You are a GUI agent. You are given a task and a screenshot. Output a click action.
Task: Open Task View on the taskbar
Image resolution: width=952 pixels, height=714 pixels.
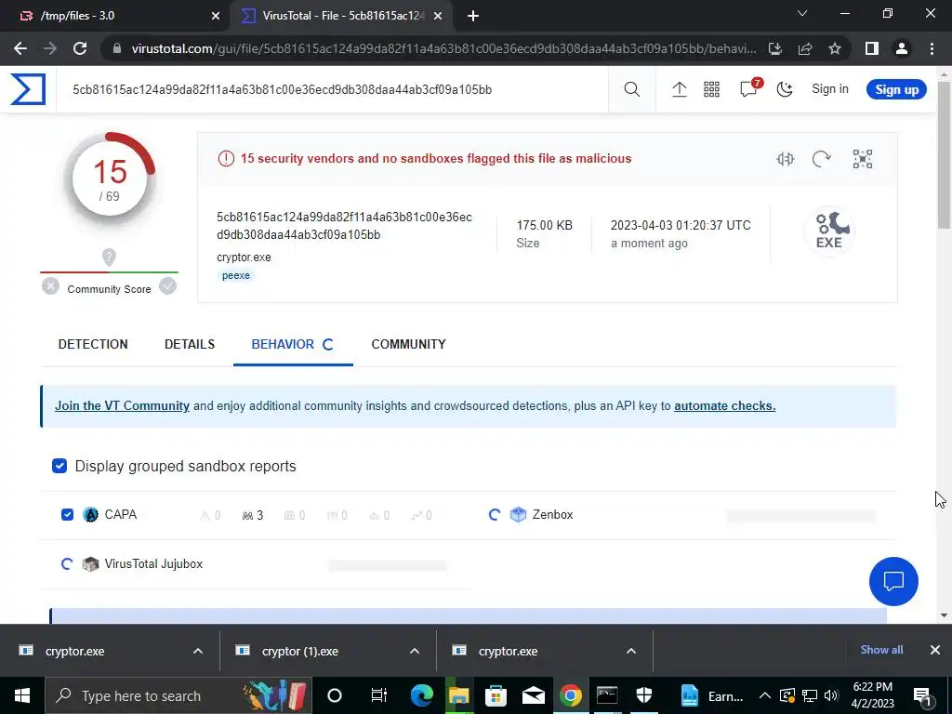pos(379,695)
